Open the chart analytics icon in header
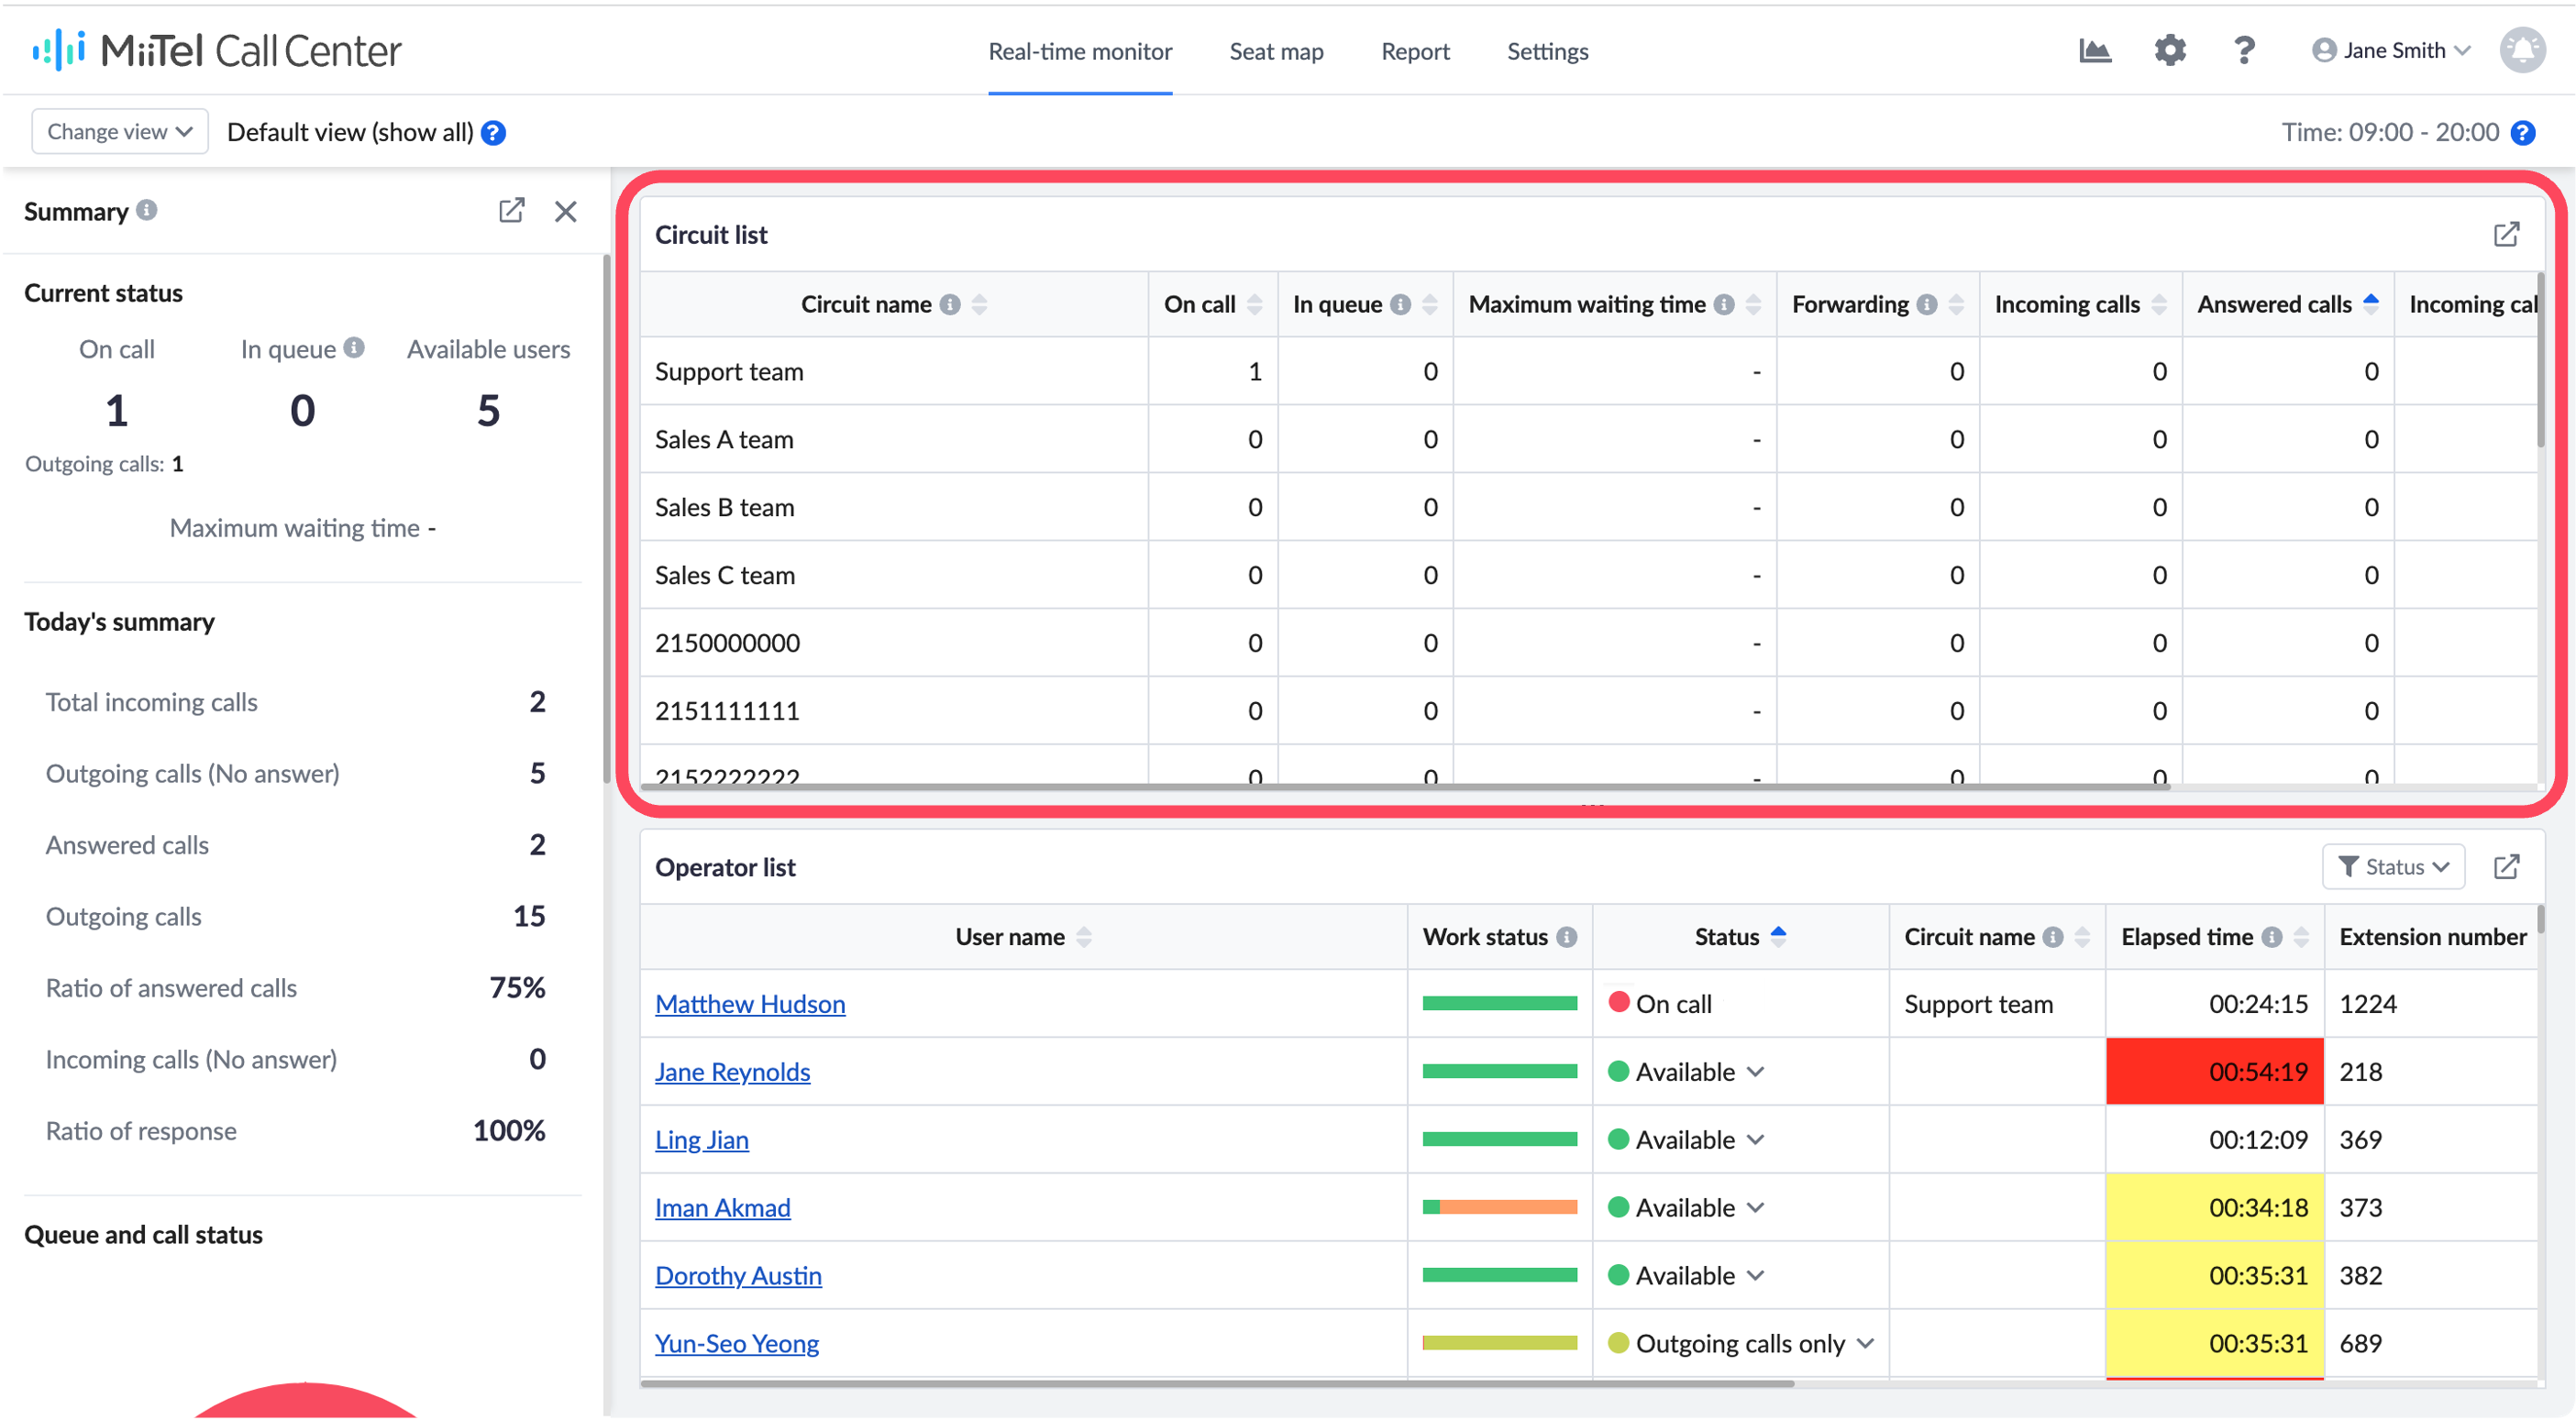Screen dimensions: 2576x1420 (2094, 50)
